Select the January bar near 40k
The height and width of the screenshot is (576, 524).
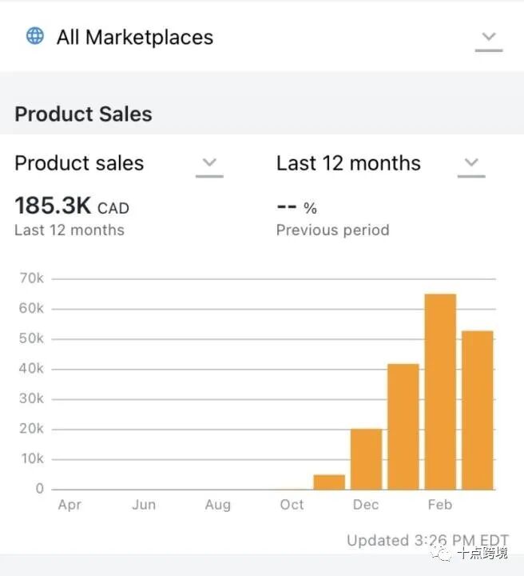tap(403, 427)
